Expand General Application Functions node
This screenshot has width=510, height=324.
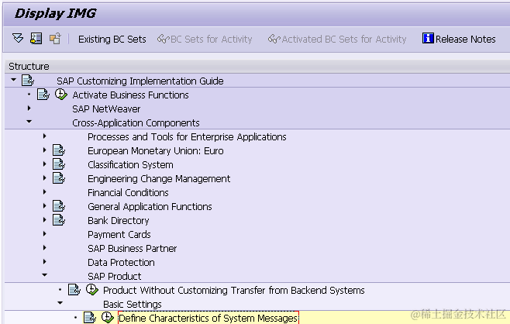[44, 205]
